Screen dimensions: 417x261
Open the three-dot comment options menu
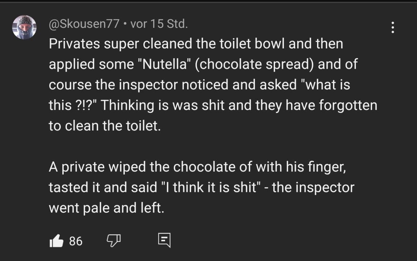pos(393,27)
